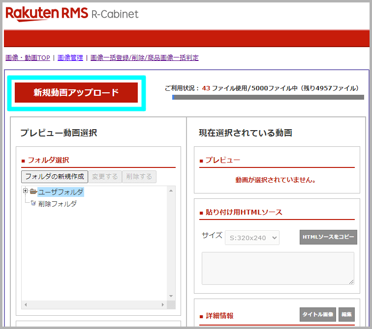Viewport: 372px width, 329px height.
Task: Click the 編集 button
Action: [x=346, y=314]
